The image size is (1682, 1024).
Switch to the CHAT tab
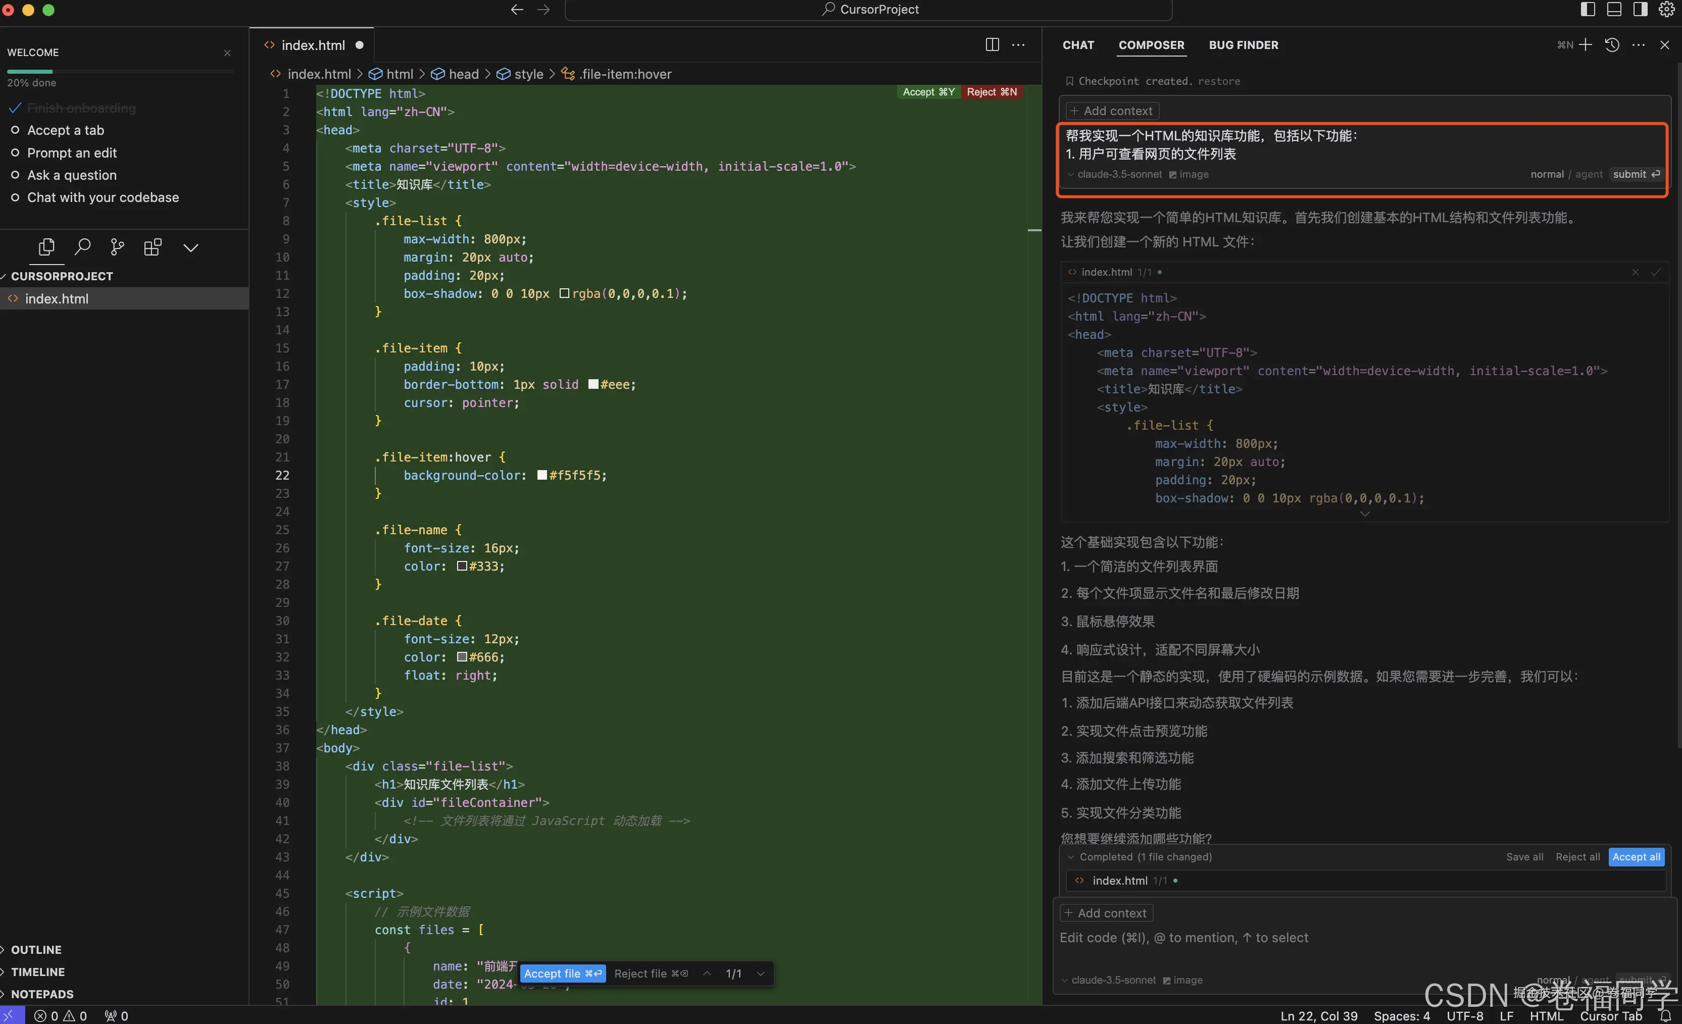pos(1078,45)
